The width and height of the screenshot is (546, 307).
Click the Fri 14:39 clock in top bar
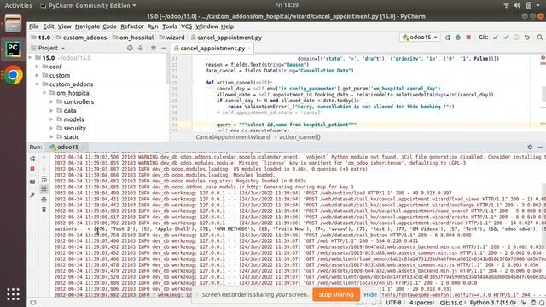(x=287, y=5)
